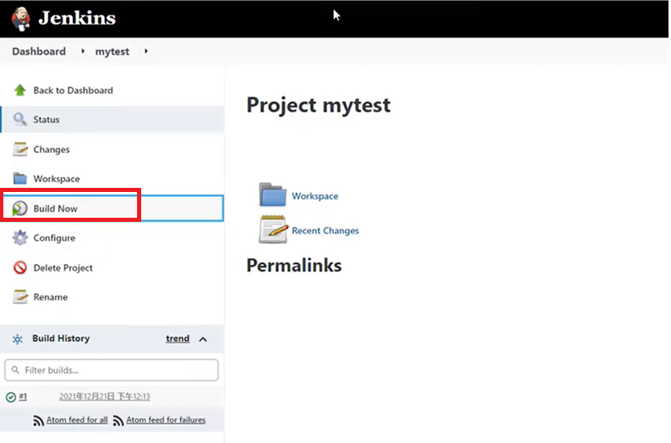This screenshot has width=671, height=443.
Task: Start a build with Build Now
Action: tap(55, 209)
